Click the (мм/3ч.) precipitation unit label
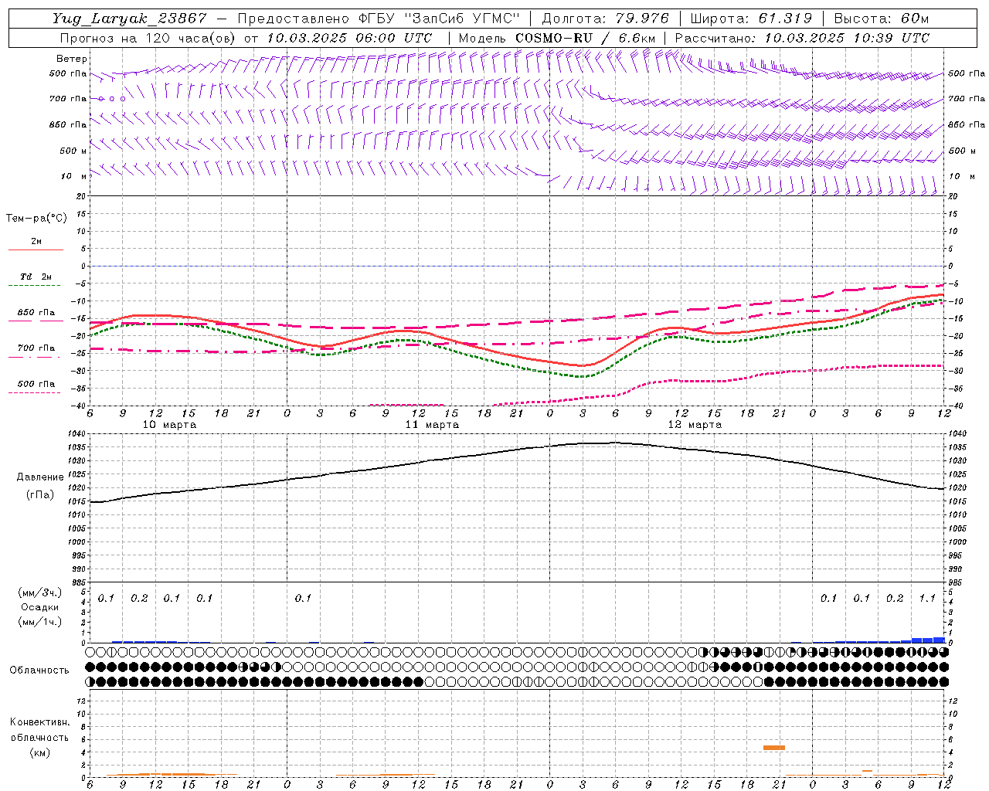The width and height of the screenshot is (989, 791). click(39, 592)
